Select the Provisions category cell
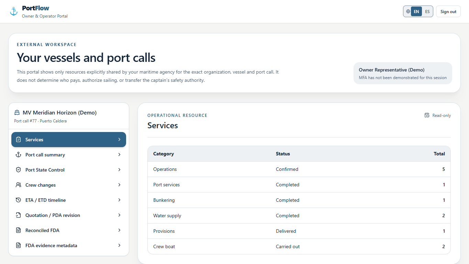 tap(164, 231)
